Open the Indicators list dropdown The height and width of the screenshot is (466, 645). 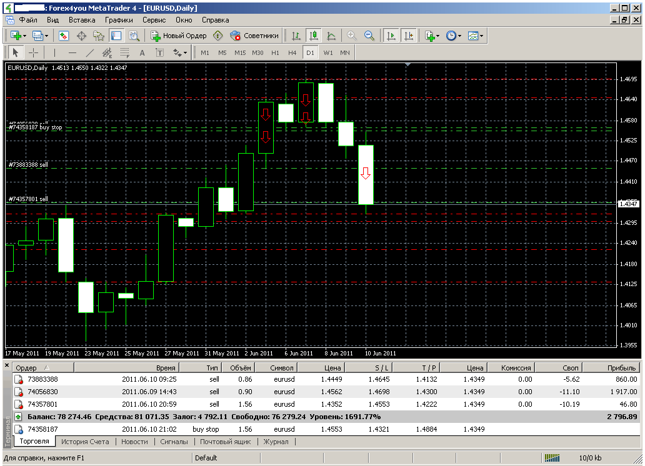(432, 36)
